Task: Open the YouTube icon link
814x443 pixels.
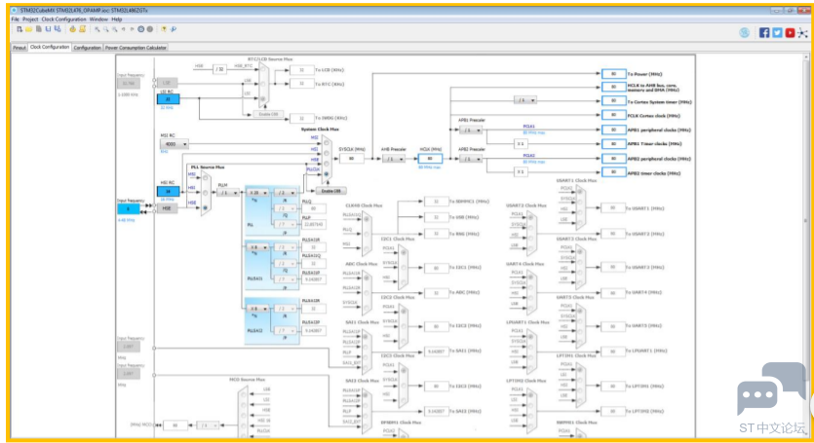Action: [x=790, y=33]
